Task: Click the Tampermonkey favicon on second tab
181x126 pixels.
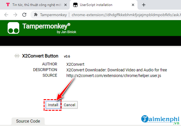Action: (x=75, y=5)
